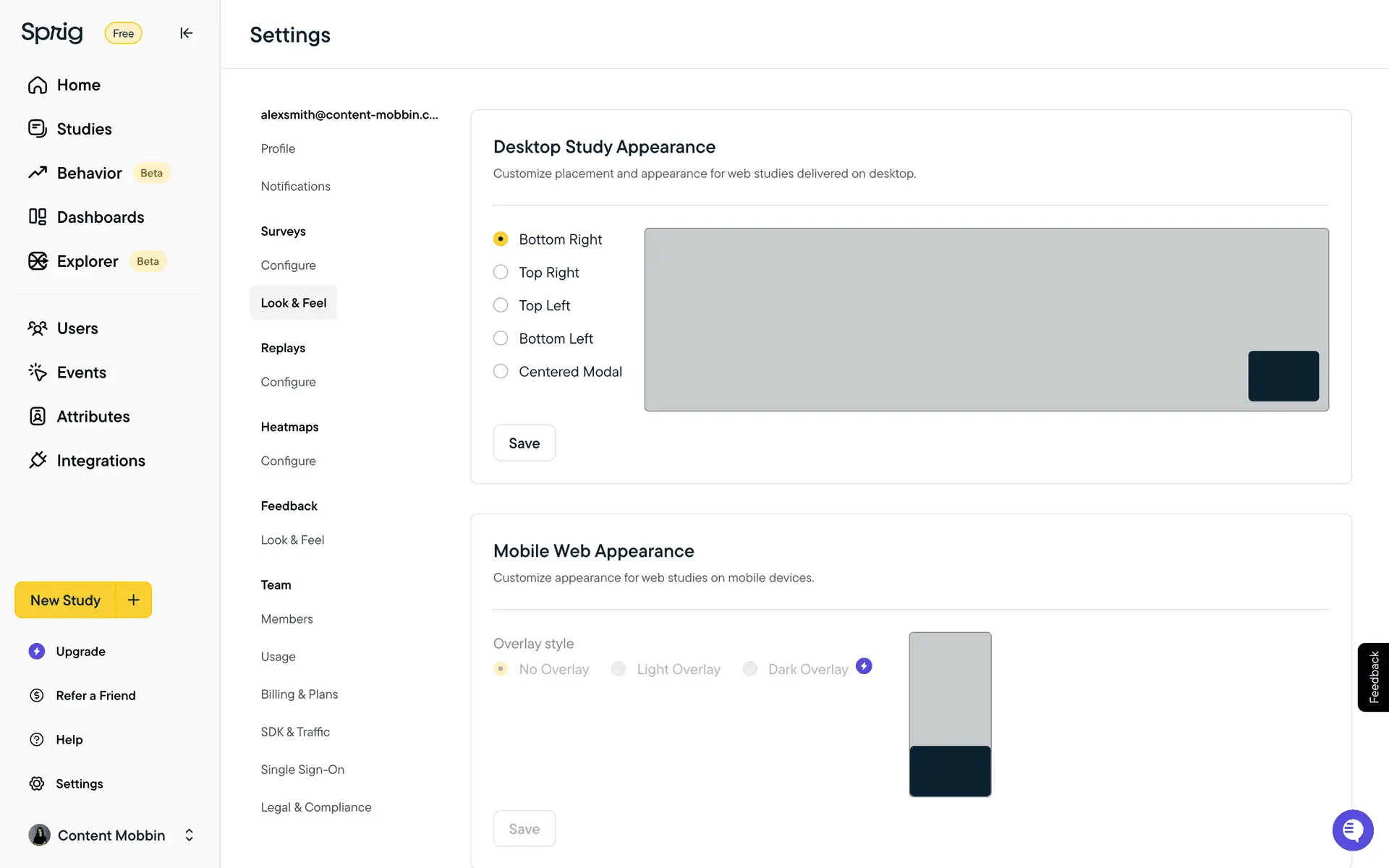This screenshot has width=1389, height=868.
Task: Expand the Content Mobbin workspace switcher
Action: click(x=189, y=835)
